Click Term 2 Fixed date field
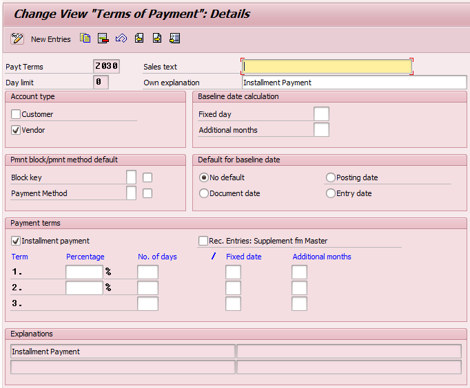The height and width of the screenshot is (388, 470). click(x=233, y=288)
